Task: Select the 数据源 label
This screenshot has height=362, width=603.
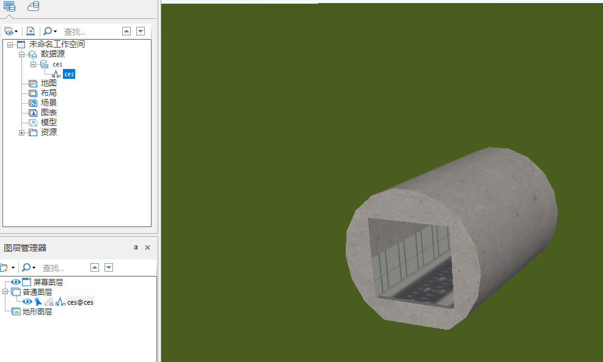Action: [x=53, y=54]
